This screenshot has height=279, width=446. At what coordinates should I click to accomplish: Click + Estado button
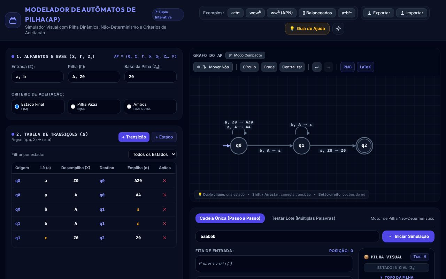pos(164,137)
